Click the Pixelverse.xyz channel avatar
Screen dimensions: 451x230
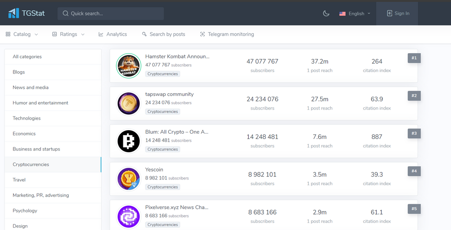[x=129, y=216]
